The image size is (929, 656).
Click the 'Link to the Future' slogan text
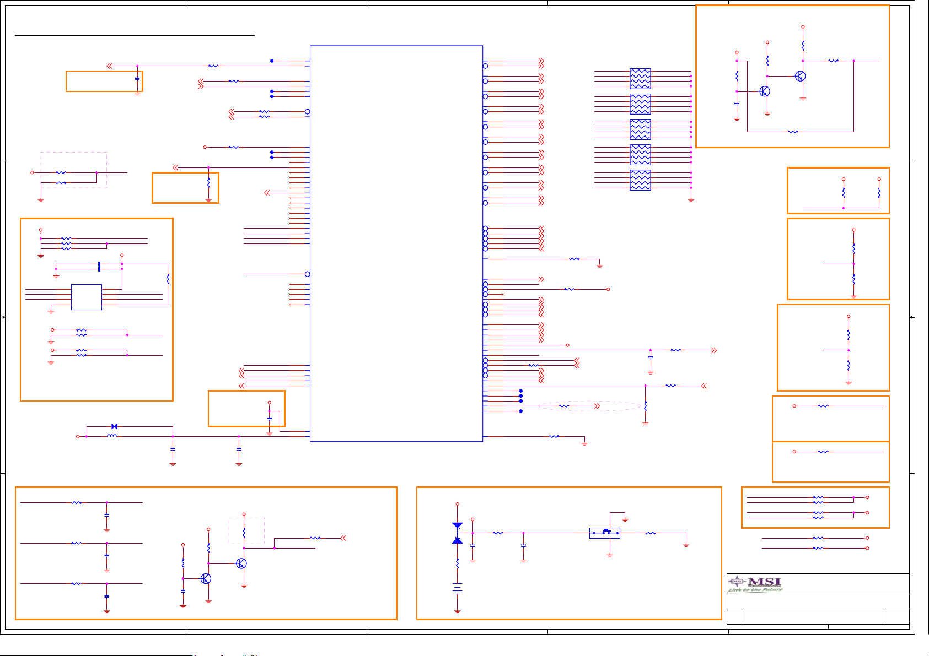click(x=755, y=590)
